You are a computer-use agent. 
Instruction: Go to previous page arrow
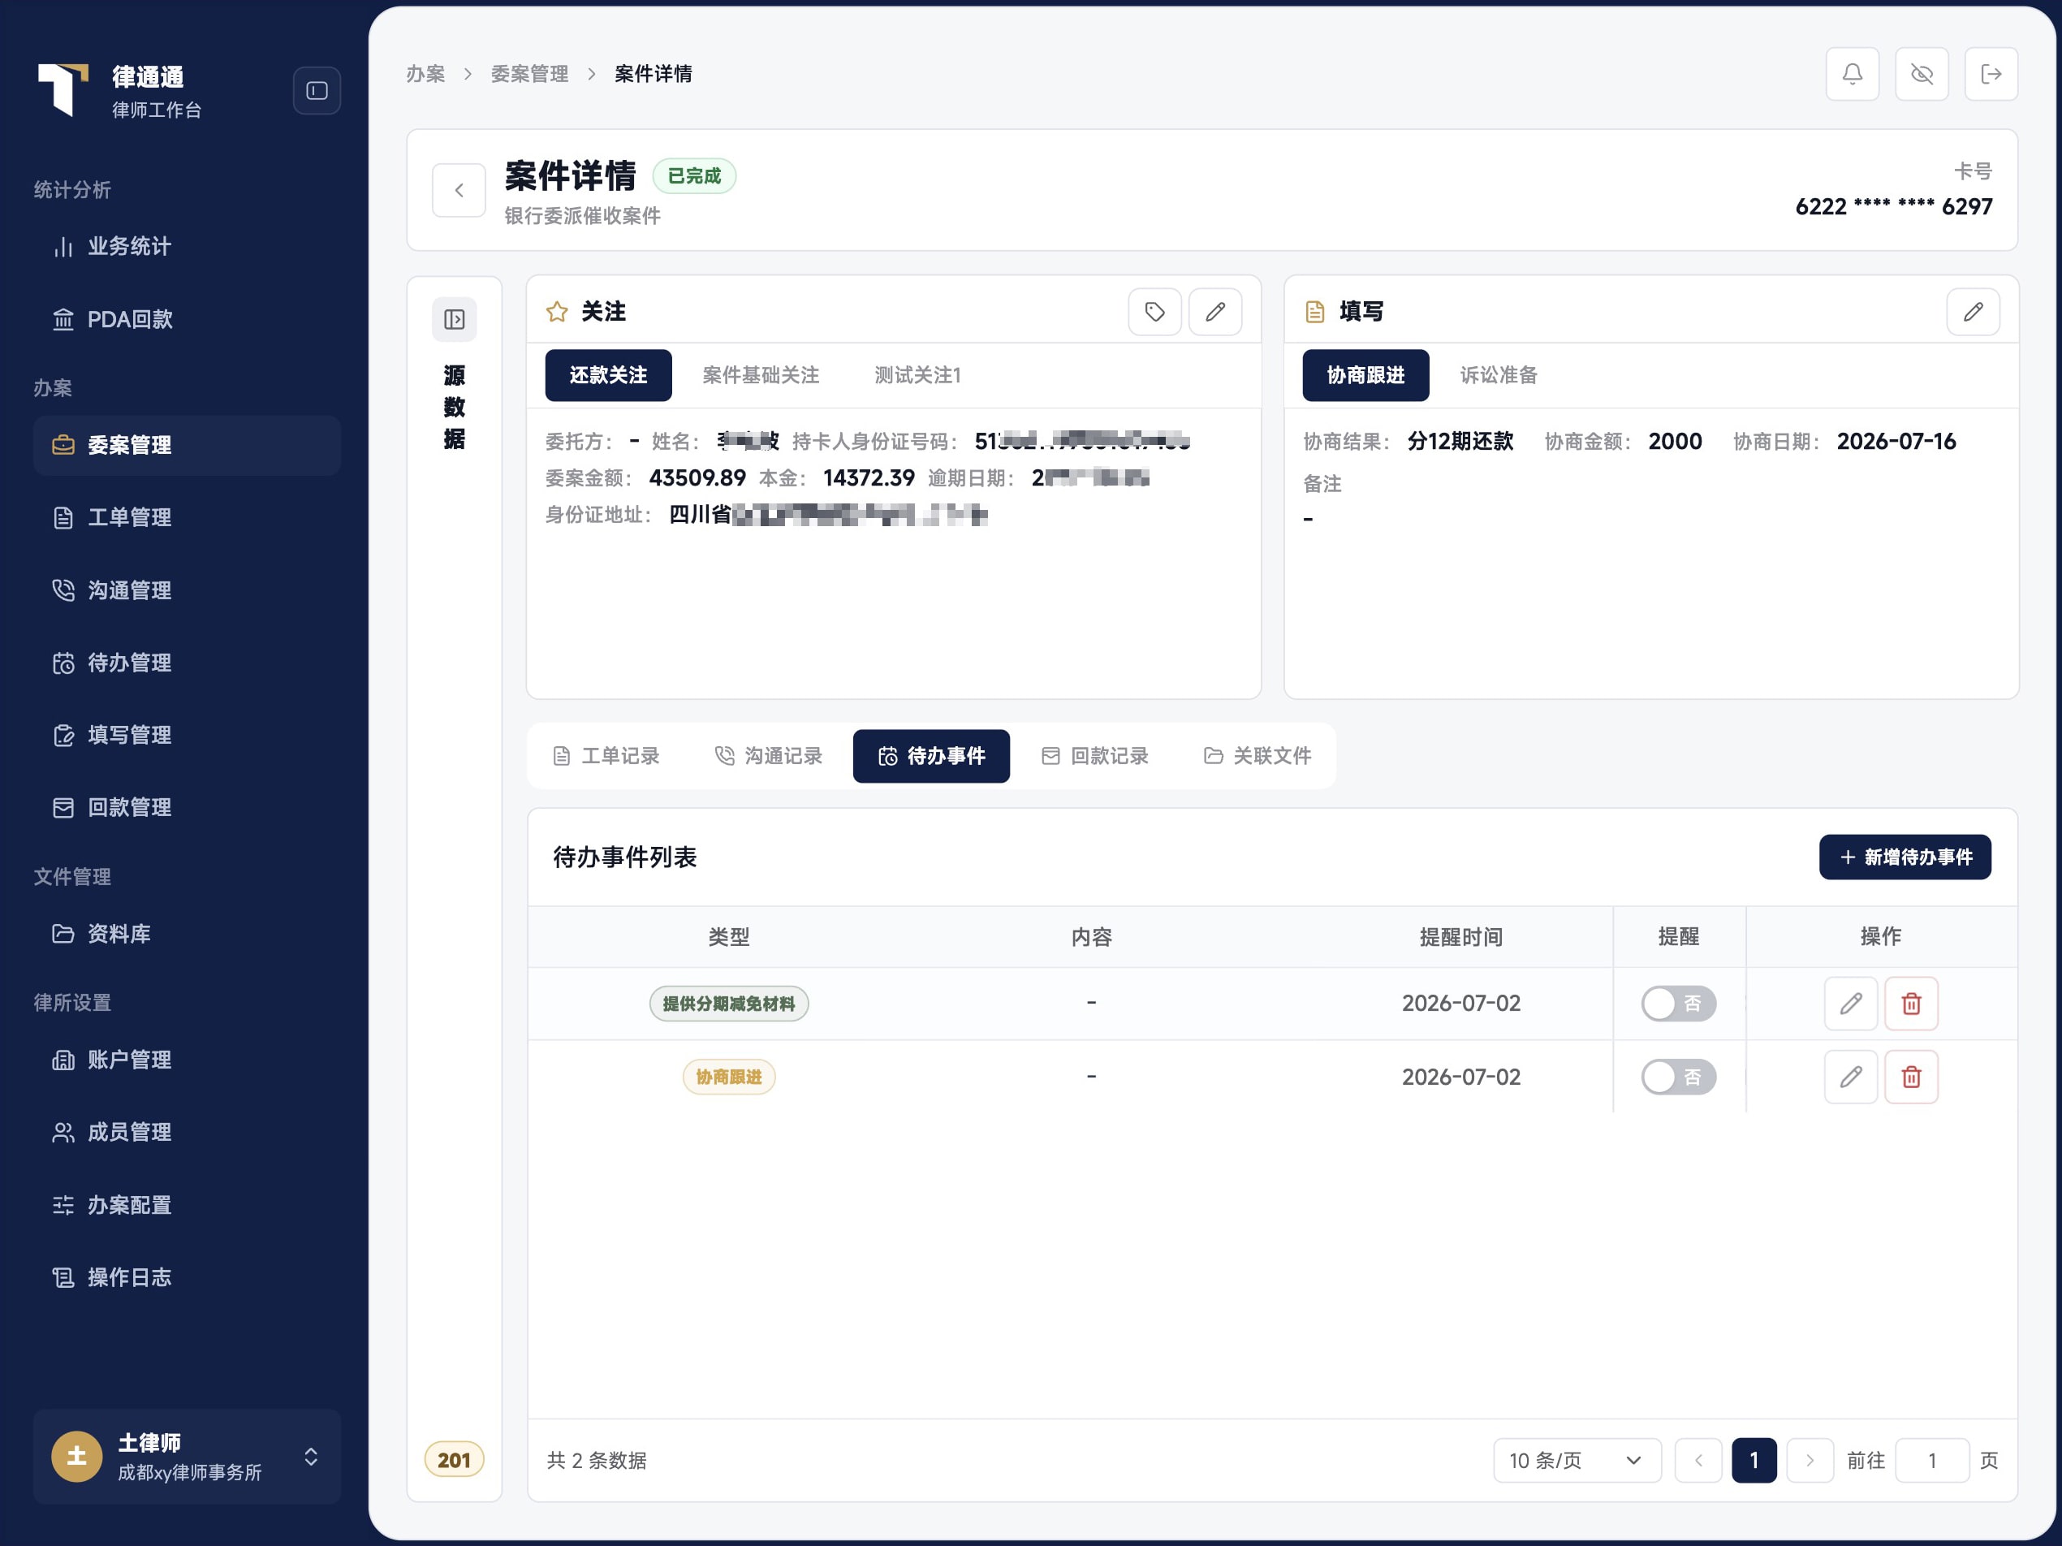1697,1460
